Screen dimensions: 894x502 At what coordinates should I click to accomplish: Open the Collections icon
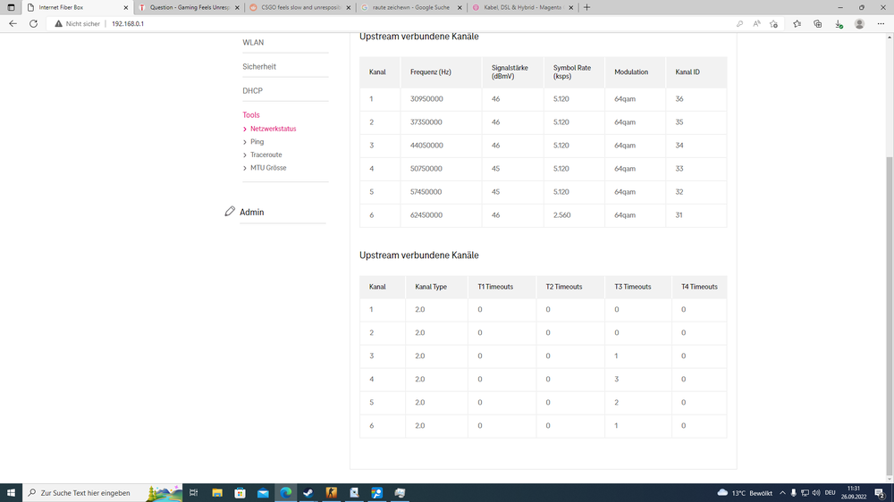[818, 24]
